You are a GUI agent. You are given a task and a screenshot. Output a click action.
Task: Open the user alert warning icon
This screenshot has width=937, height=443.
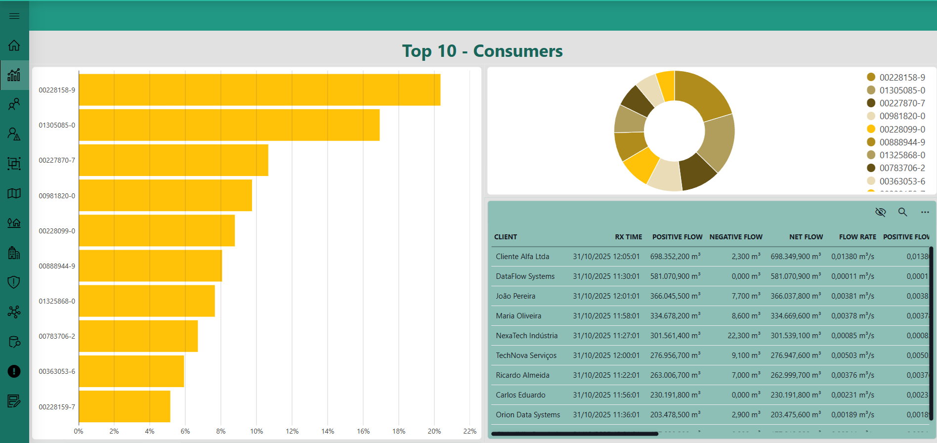[x=14, y=134]
